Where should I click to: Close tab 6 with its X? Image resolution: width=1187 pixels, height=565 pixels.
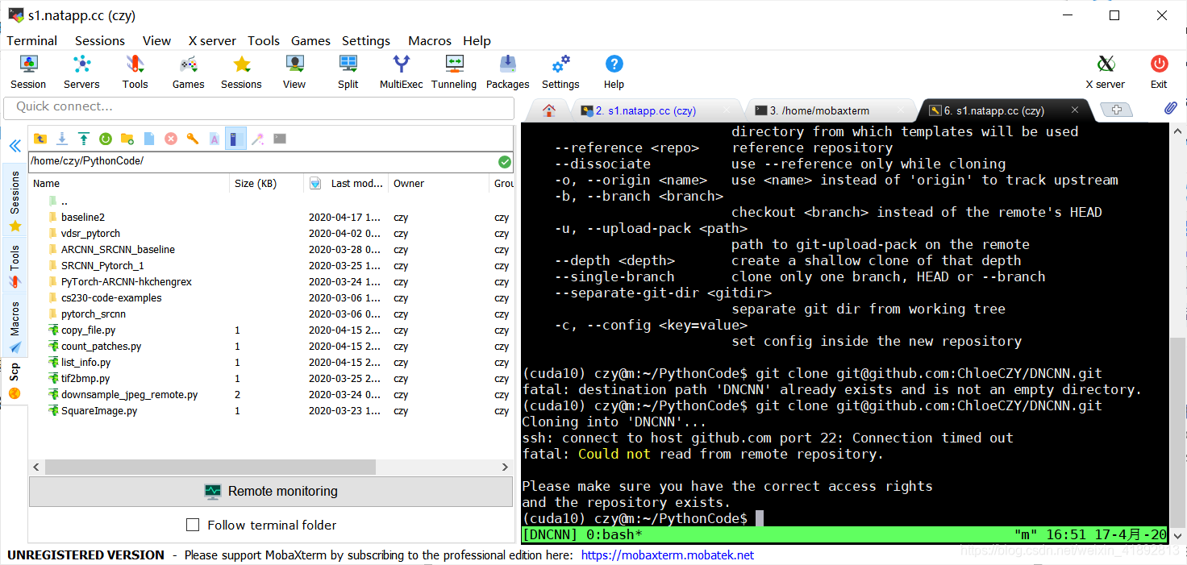pyautogui.click(x=1075, y=110)
